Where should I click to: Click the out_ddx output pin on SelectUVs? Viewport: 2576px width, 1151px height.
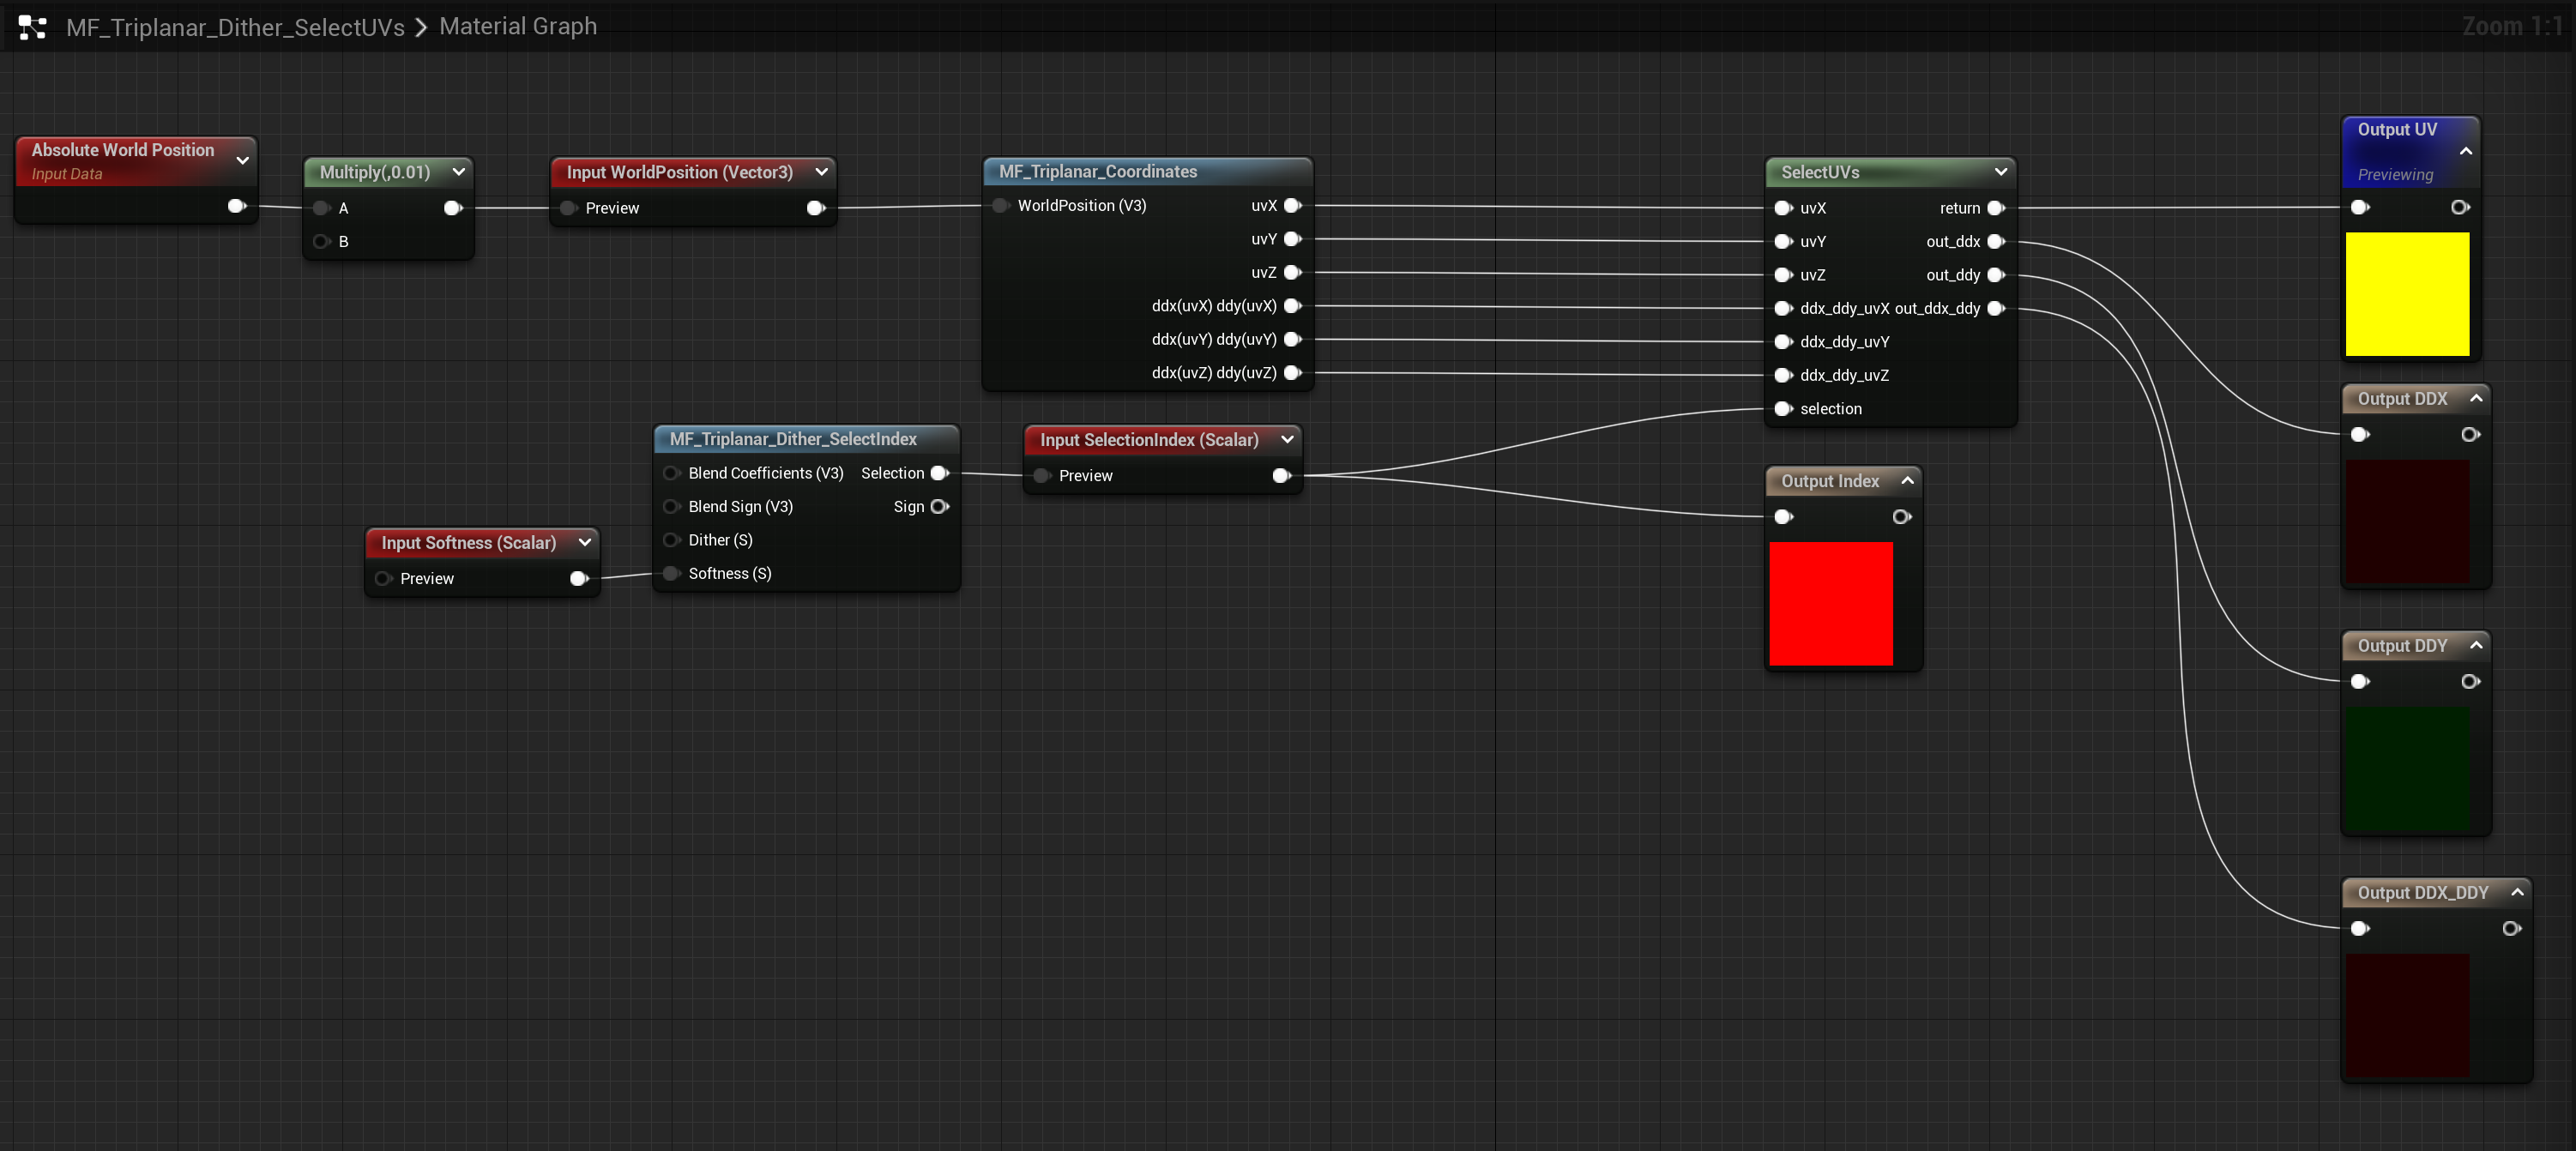(x=1997, y=241)
